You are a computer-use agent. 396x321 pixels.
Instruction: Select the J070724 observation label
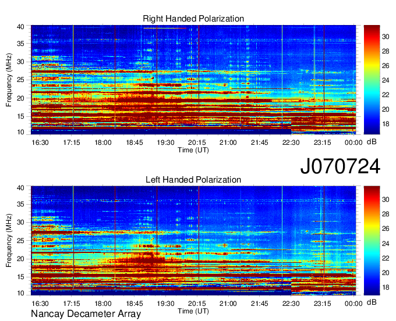coord(340,166)
